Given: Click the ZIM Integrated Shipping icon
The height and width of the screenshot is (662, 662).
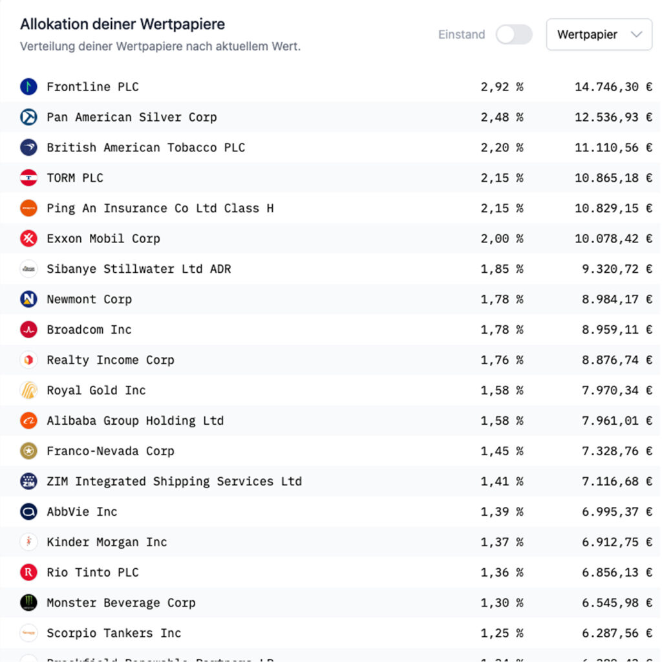Looking at the screenshot, I should click(28, 482).
